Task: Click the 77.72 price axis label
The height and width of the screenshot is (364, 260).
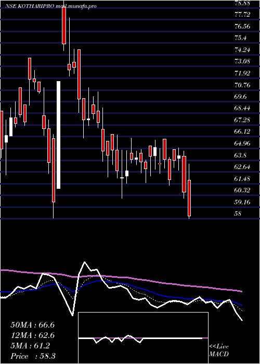Action: [243, 15]
